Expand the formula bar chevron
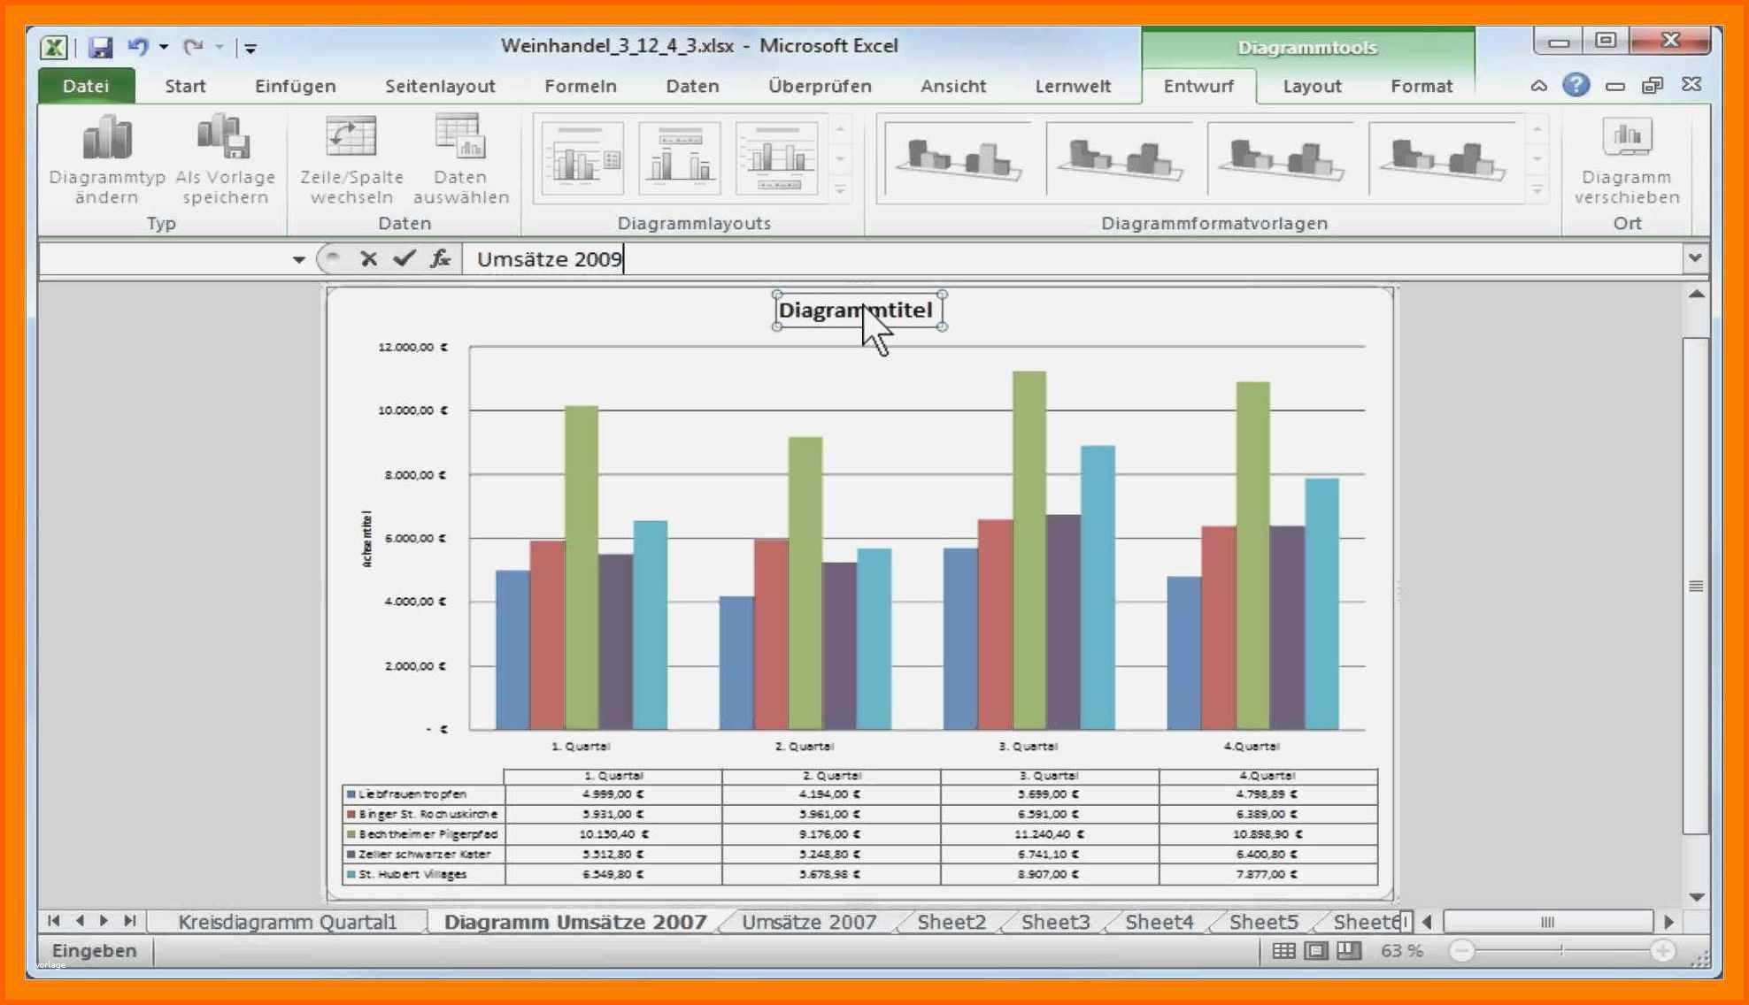The image size is (1749, 1005). click(x=1694, y=258)
